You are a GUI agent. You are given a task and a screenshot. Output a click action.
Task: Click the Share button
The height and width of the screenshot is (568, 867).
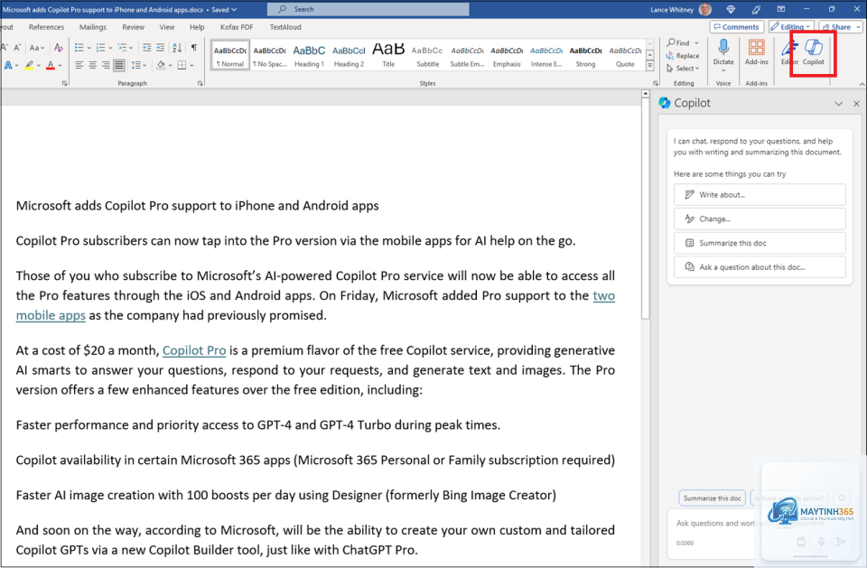tap(841, 26)
